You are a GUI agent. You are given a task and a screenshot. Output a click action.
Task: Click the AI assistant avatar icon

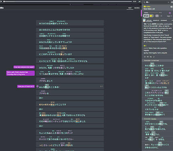(144, 21)
